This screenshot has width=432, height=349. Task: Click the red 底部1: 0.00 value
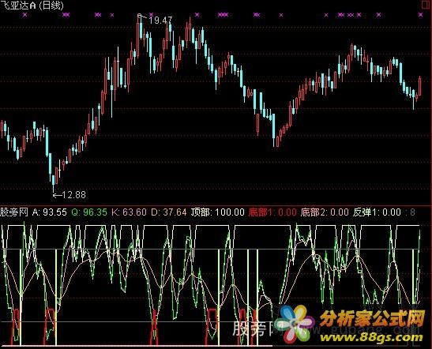[272, 212]
